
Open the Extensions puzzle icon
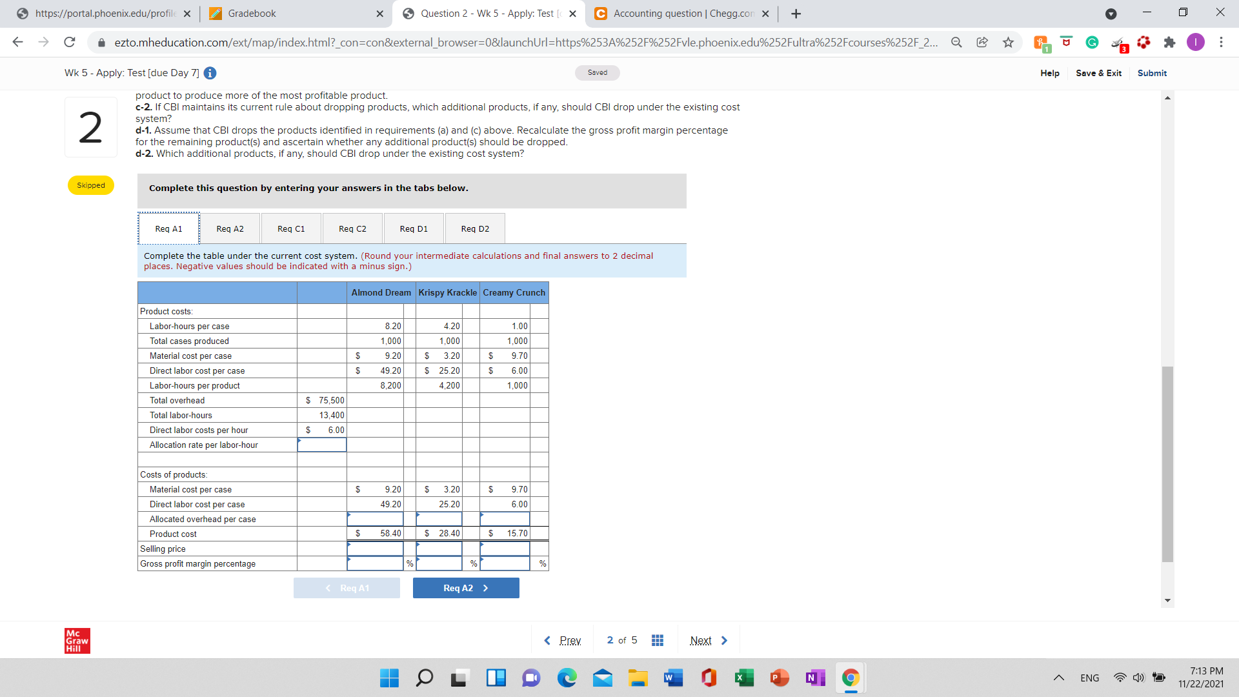pos(1169,43)
